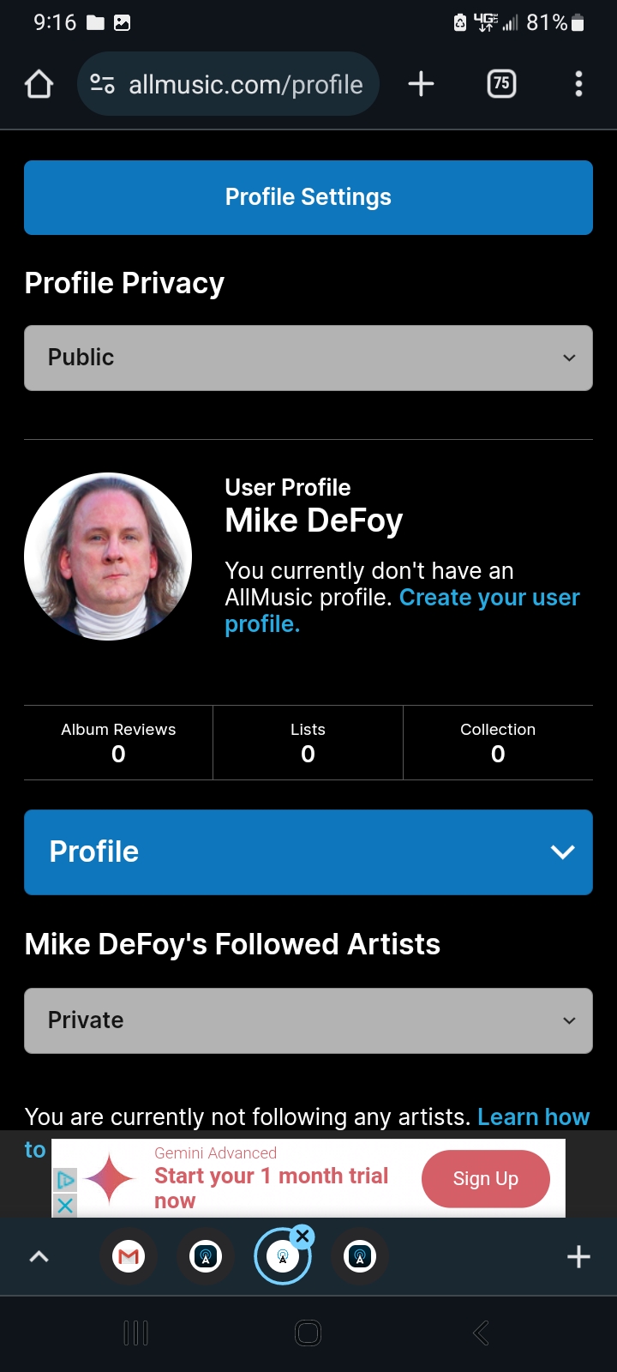Image resolution: width=617 pixels, height=1372 pixels.
Task: Open site info icon in address bar
Action: pyautogui.click(x=103, y=84)
